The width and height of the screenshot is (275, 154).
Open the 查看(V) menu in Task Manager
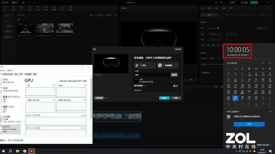click(10, 71)
